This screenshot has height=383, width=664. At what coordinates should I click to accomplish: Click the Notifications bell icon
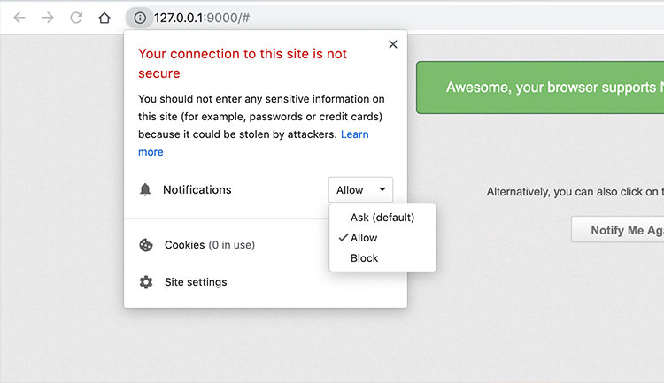point(145,189)
